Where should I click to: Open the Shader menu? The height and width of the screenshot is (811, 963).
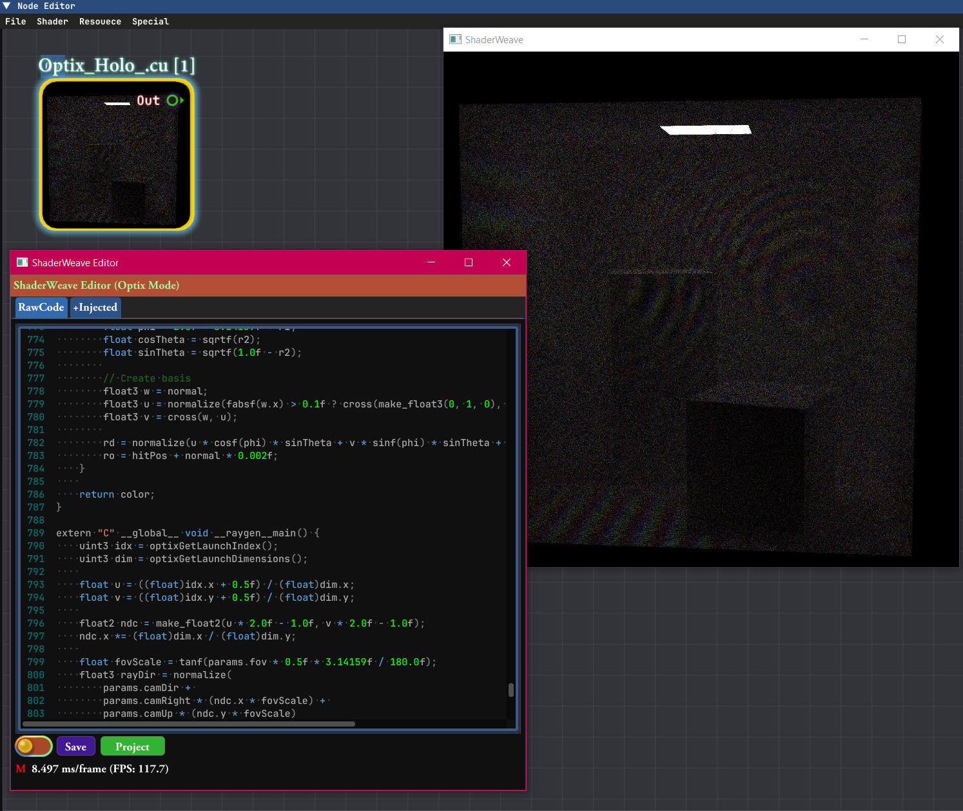[52, 21]
